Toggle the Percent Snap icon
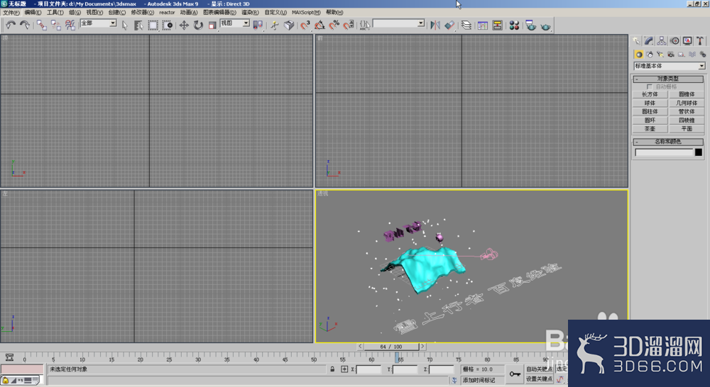This screenshot has width=710, height=387. coord(334,26)
